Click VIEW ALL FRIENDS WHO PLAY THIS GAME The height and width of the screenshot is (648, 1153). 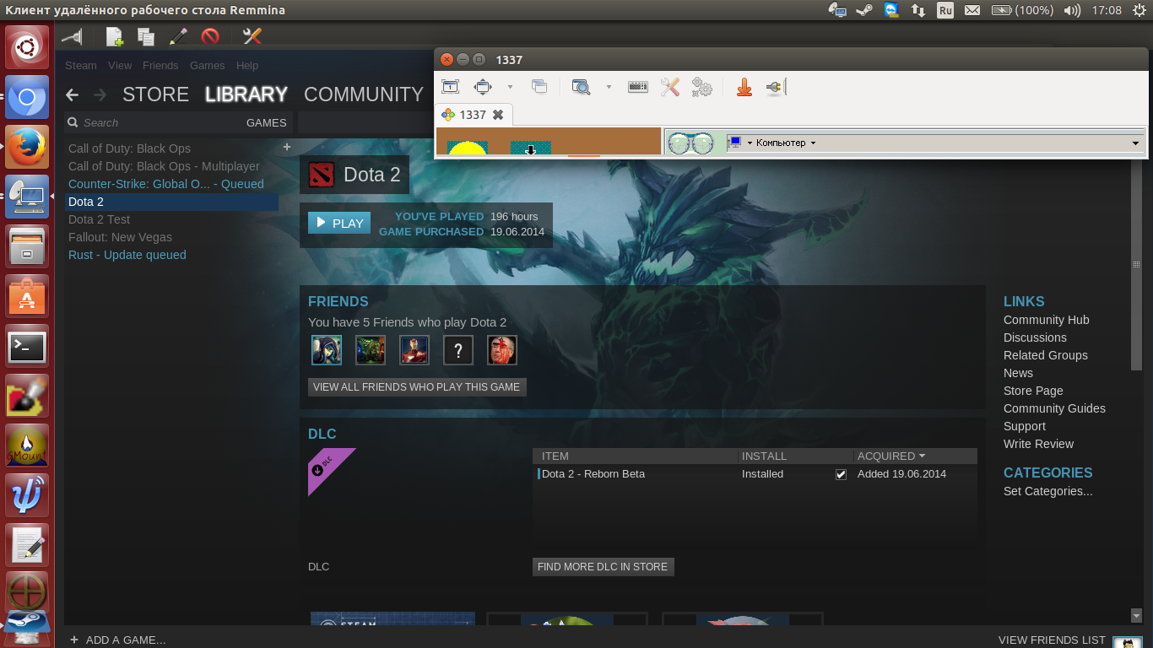pos(417,386)
